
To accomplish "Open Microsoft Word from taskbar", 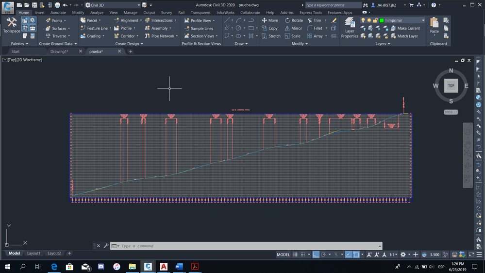I will (x=179, y=267).
